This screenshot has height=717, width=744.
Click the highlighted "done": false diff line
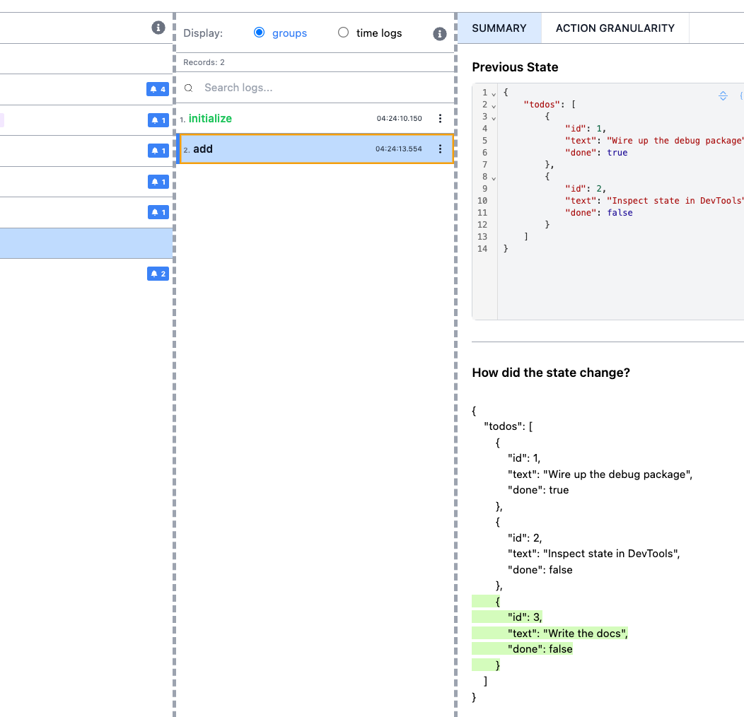522,648
